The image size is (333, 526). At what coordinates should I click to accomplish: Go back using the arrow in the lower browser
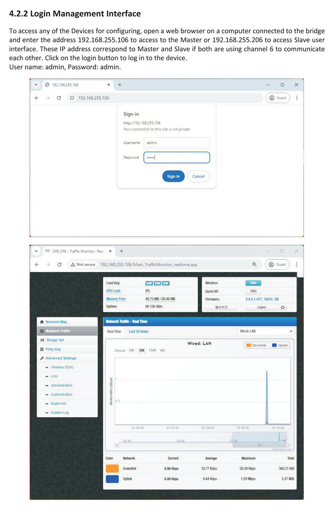click(x=37, y=264)
